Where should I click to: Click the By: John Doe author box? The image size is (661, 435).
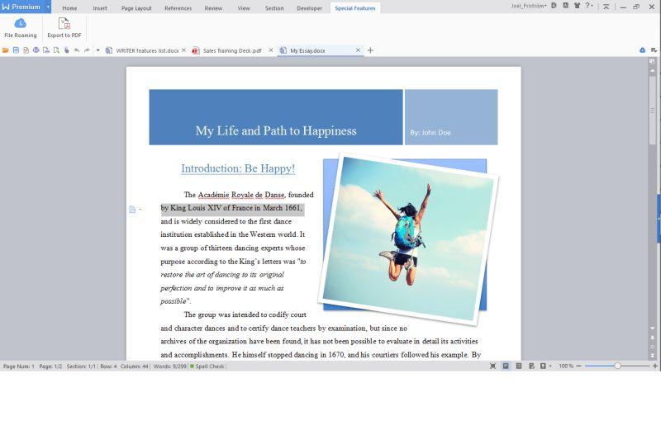pos(451,117)
